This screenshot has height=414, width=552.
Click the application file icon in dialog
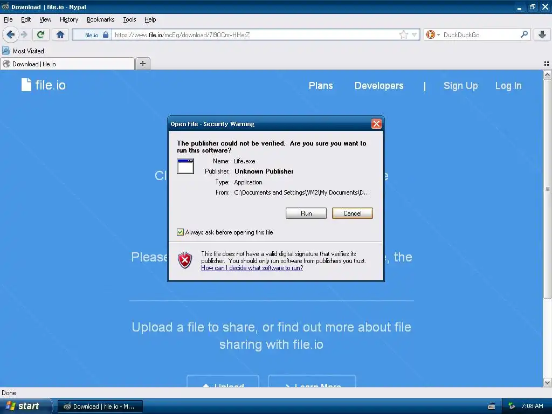click(x=185, y=166)
